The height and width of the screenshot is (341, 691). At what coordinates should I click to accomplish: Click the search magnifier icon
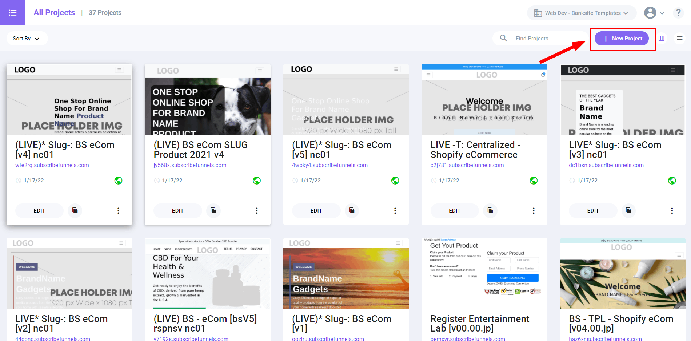coord(503,38)
